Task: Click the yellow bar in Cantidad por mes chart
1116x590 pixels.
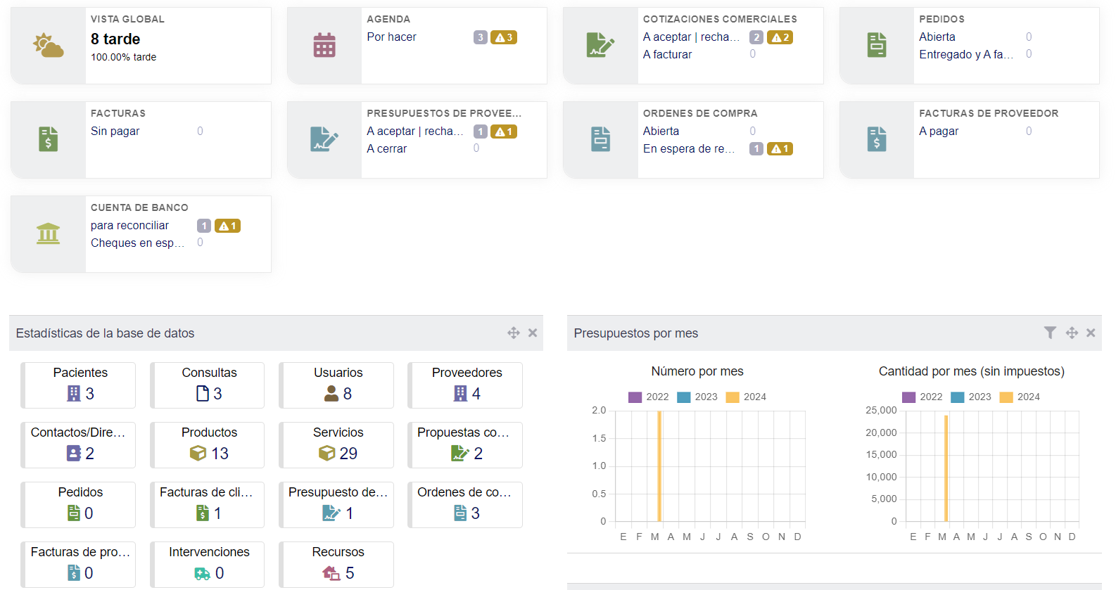Action: pyautogui.click(x=946, y=468)
